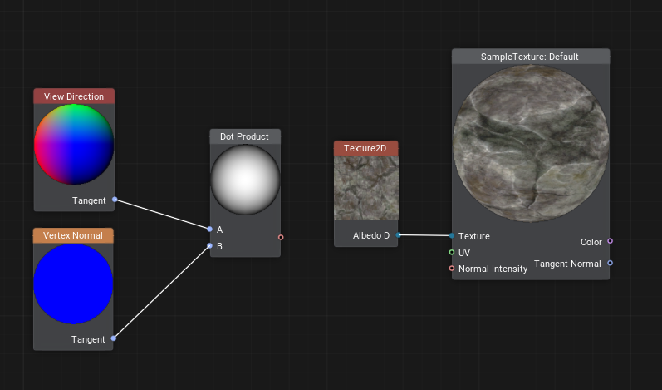662x390 pixels.
Task: Click the Albedo D output port
Action: tap(398, 235)
